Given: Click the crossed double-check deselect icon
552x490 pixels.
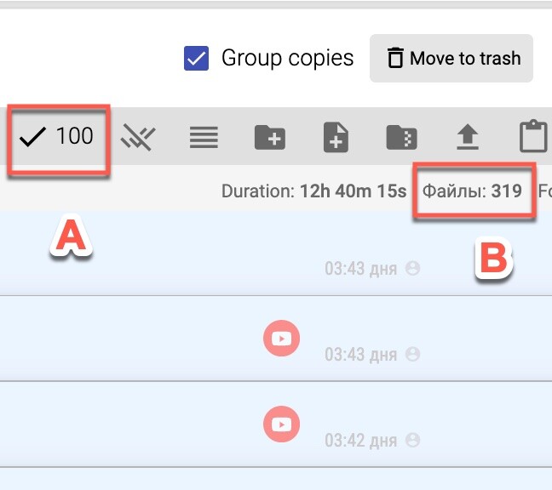Looking at the screenshot, I should tap(137, 136).
